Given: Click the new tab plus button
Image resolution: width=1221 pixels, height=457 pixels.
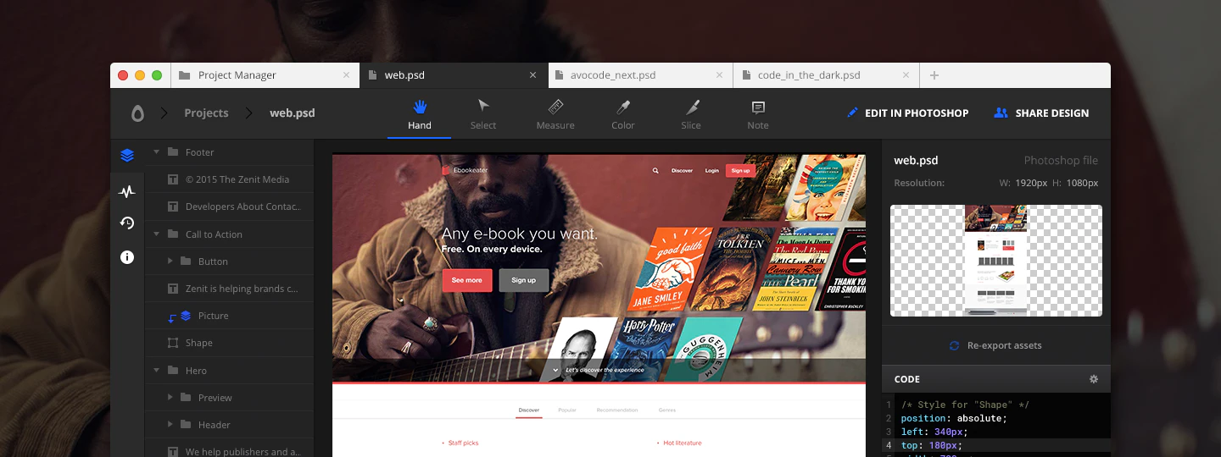Looking at the screenshot, I should (934, 75).
